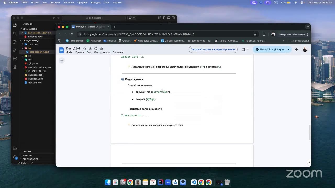Open WhatsApp bookmark
Viewport: 335px width, 188px height.
tap(93, 41)
